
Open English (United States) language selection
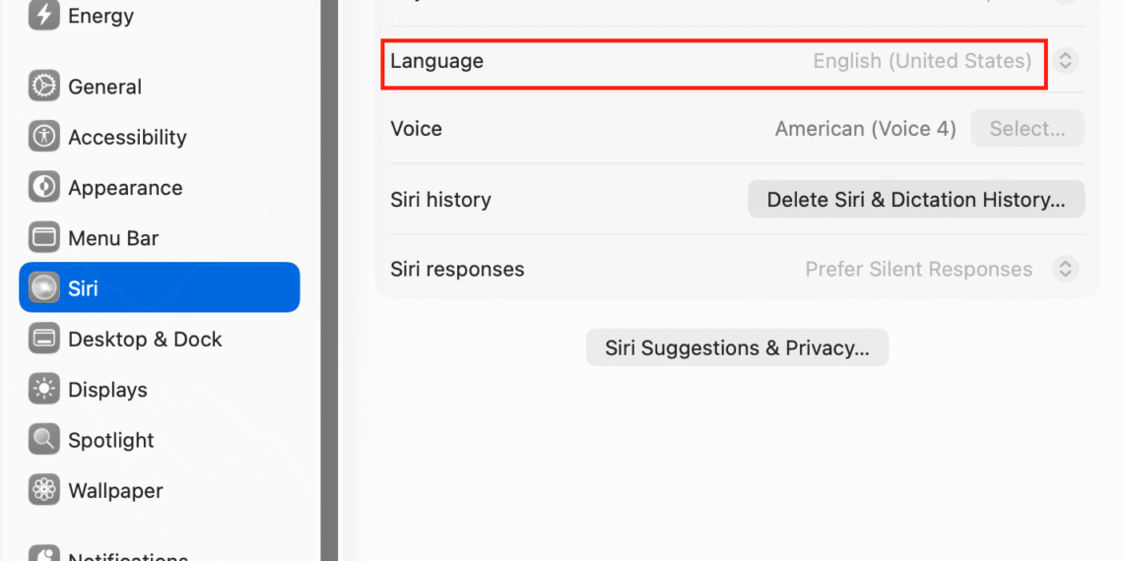(921, 61)
